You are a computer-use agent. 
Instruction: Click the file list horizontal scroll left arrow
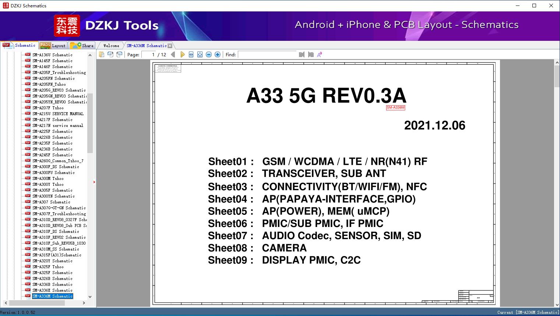6,303
